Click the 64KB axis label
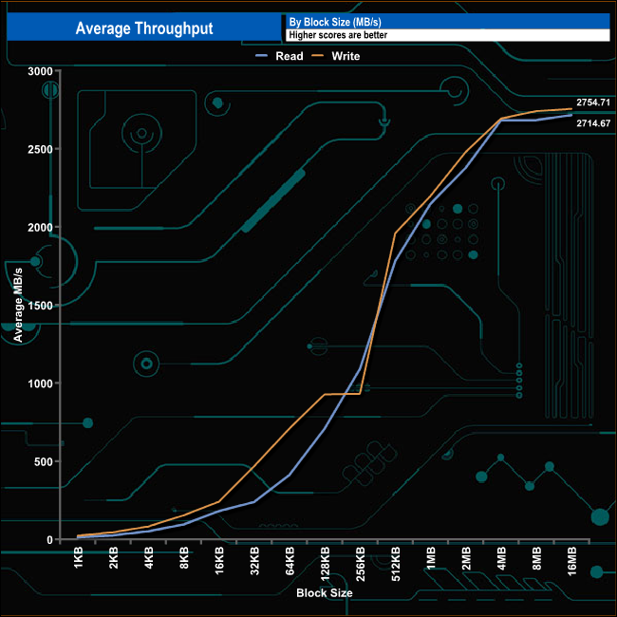This screenshot has width=617, height=617. (x=290, y=560)
